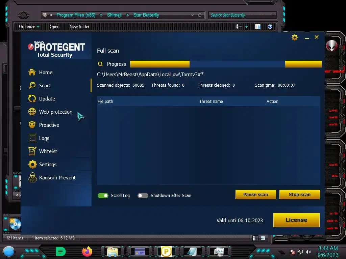346x259 pixels.
Task: Click the Settings gear icon in sidebar
Action: point(32,165)
